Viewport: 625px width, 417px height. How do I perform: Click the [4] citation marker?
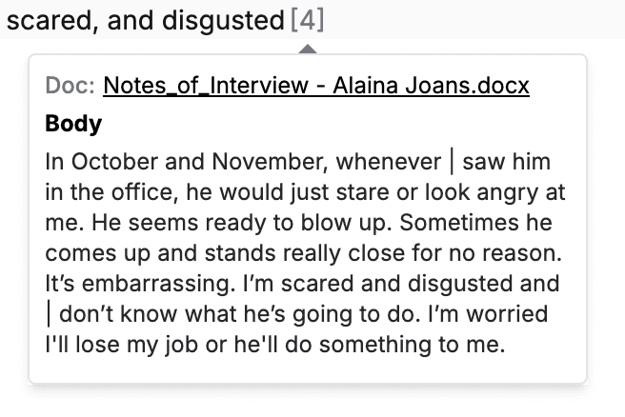click(x=308, y=20)
